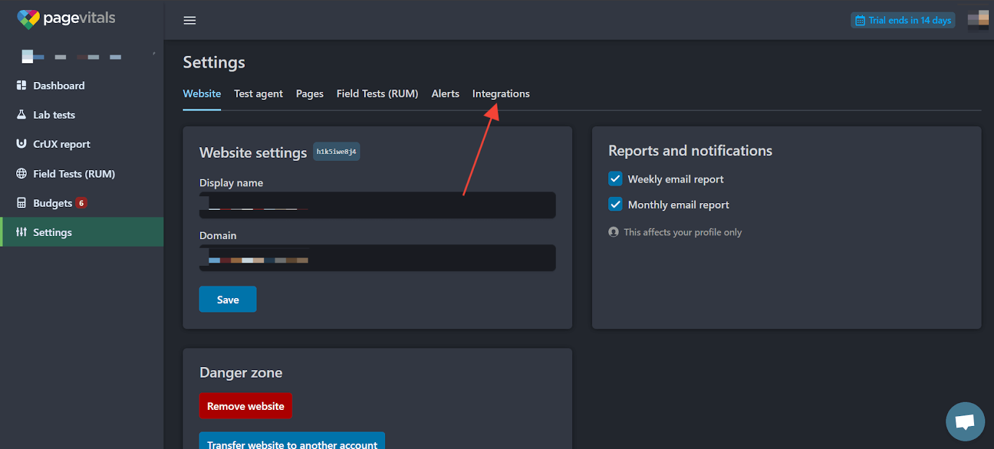
Task: Open the Test agent tab
Action: [x=258, y=94]
